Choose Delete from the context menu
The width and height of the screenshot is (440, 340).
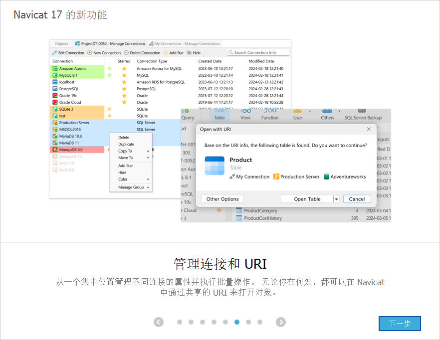tap(131, 138)
